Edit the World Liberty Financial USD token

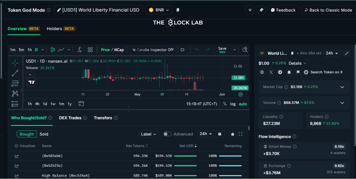pyautogui.click(x=98, y=10)
